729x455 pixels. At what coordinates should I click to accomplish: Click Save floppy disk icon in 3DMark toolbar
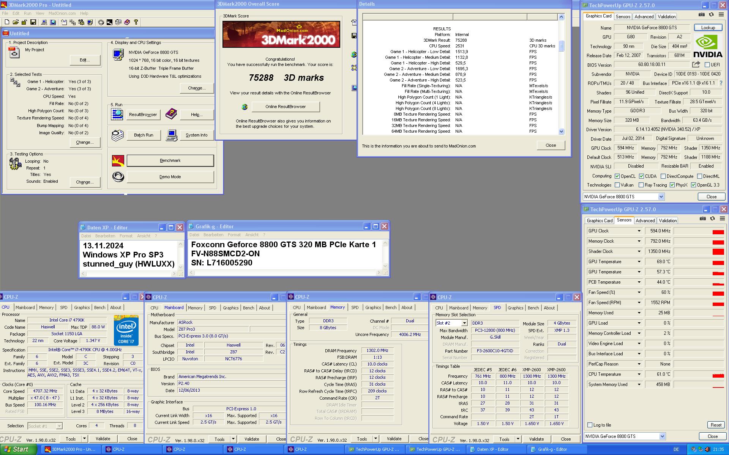coord(33,22)
